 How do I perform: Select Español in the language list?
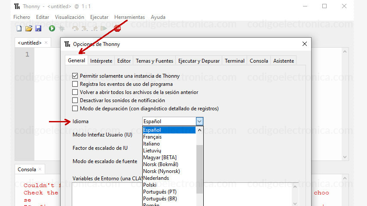pyautogui.click(x=169, y=130)
